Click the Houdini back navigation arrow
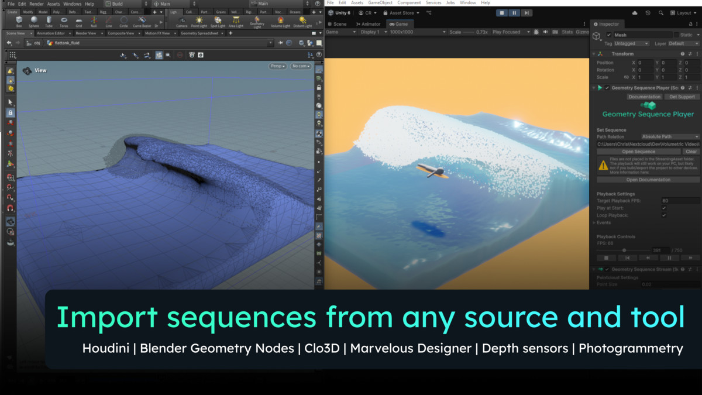Viewport: 702px width, 395px height. (9, 43)
